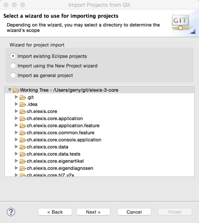
Task: Select ch.elexis.core.application.feature tree entry
Action: (63, 125)
